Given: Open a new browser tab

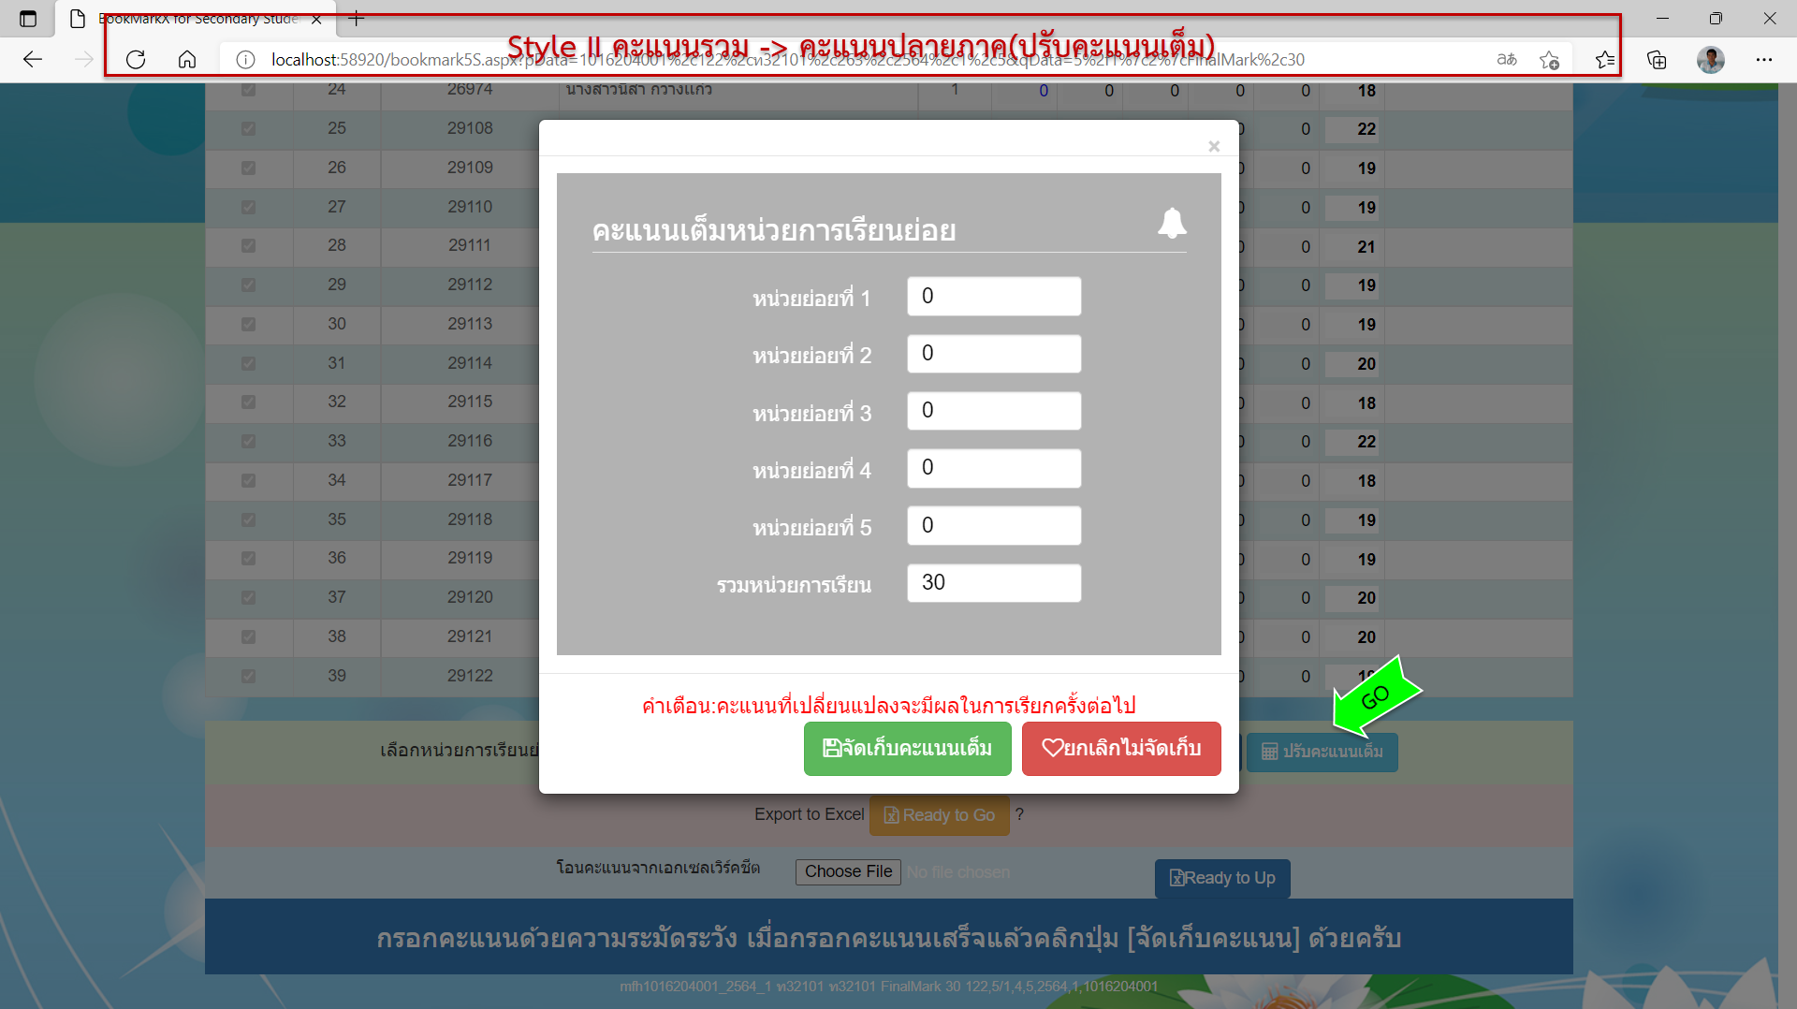Looking at the screenshot, I should (356, 19).
